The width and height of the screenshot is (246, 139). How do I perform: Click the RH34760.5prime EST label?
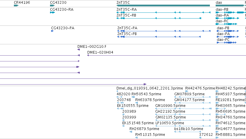230,117
